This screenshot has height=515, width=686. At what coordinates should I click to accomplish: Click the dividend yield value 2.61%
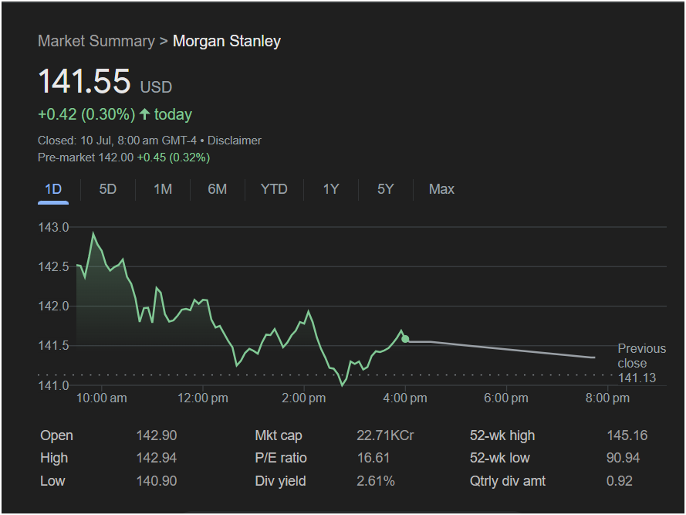[376, 481]
